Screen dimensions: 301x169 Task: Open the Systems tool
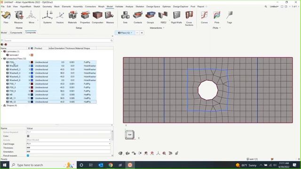(x=48, y=17)
